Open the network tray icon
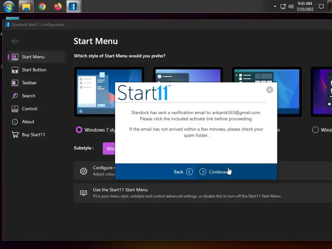This screenshot has width=332, height=249. click(283, 6)
